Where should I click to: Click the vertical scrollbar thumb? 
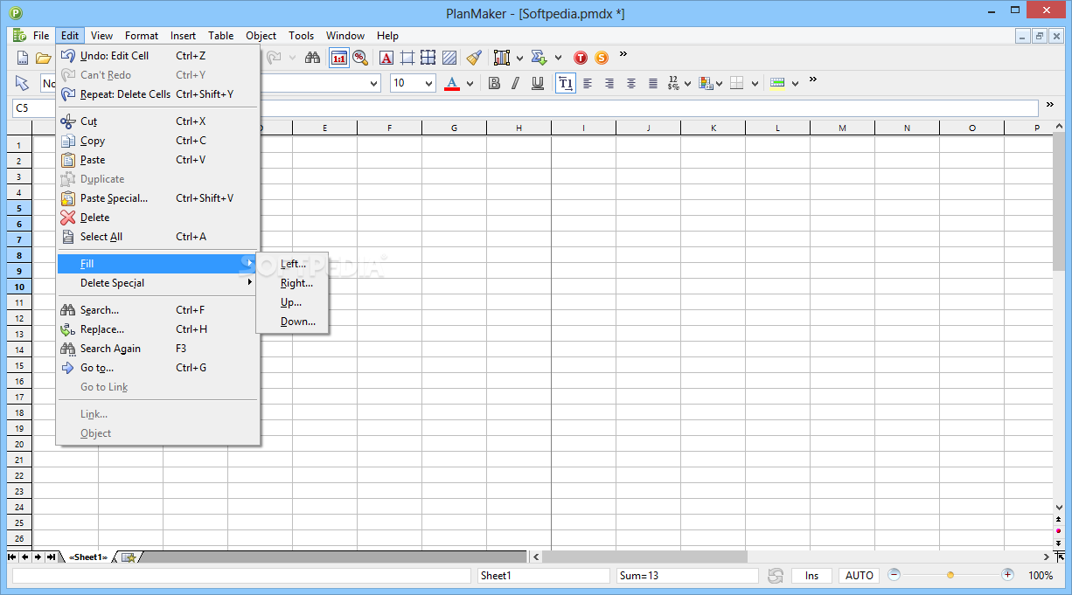[x=1058, y=203]
